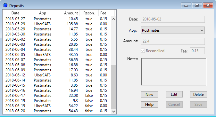Select the 2018-06-20 date row
This screenshot has width=216, height=117.
point(15,111)
